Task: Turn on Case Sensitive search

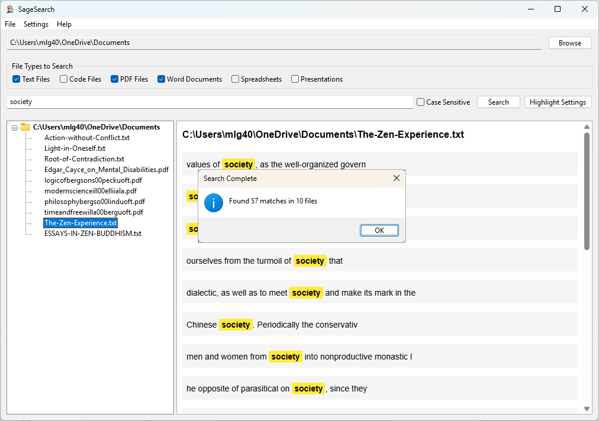Action: point(421,102)
